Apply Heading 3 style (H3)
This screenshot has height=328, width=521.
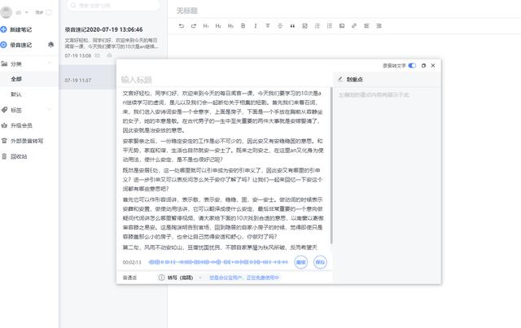click(x=230, y=26)
